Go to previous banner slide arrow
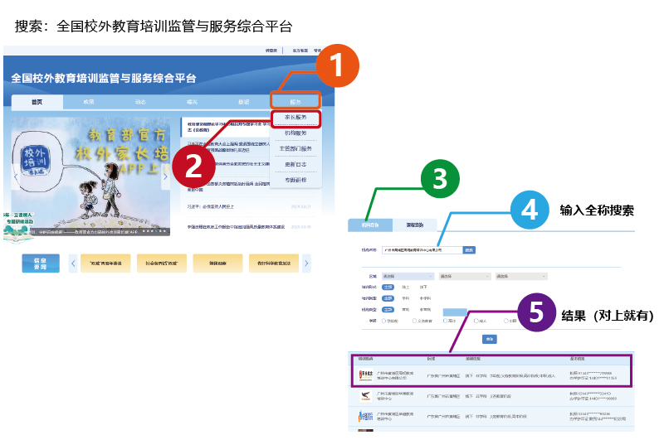The width and height of the screenshot is (664, 440). click(x=15, y=176)
